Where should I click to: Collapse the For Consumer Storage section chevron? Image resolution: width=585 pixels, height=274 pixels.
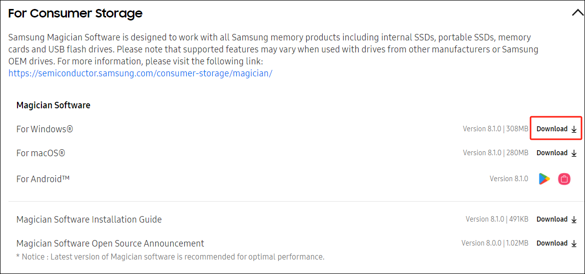click(577, 13)
